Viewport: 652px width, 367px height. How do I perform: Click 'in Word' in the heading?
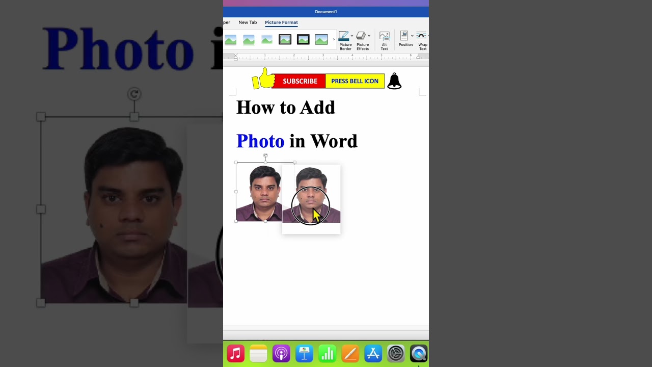tap(323, 141)
